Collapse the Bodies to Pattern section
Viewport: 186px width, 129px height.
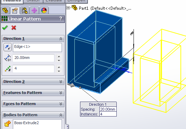(61, 115)
